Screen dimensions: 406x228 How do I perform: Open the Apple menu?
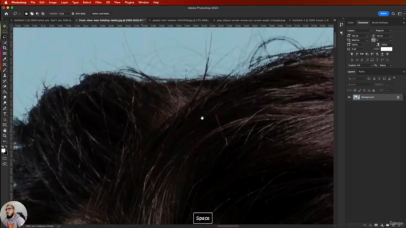[6, 3]
